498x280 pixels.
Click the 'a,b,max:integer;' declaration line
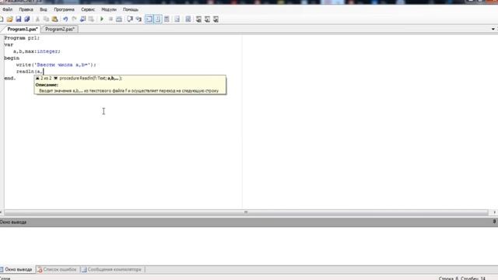[37, 51]
